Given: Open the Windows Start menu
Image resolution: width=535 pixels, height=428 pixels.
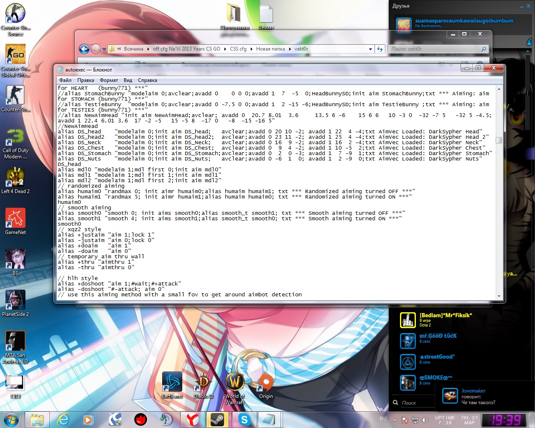Looking at the screenshot, I should click(11, 419).
